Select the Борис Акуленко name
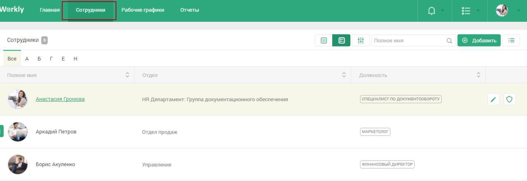 click(x=56, y=165)
